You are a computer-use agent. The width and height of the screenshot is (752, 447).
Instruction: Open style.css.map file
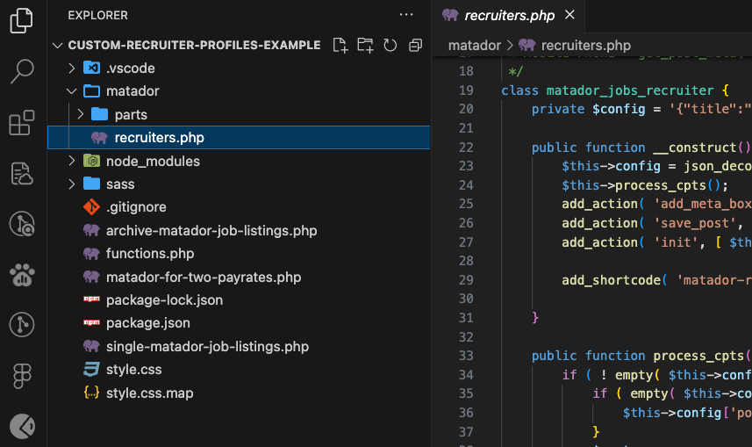point(150,393)
